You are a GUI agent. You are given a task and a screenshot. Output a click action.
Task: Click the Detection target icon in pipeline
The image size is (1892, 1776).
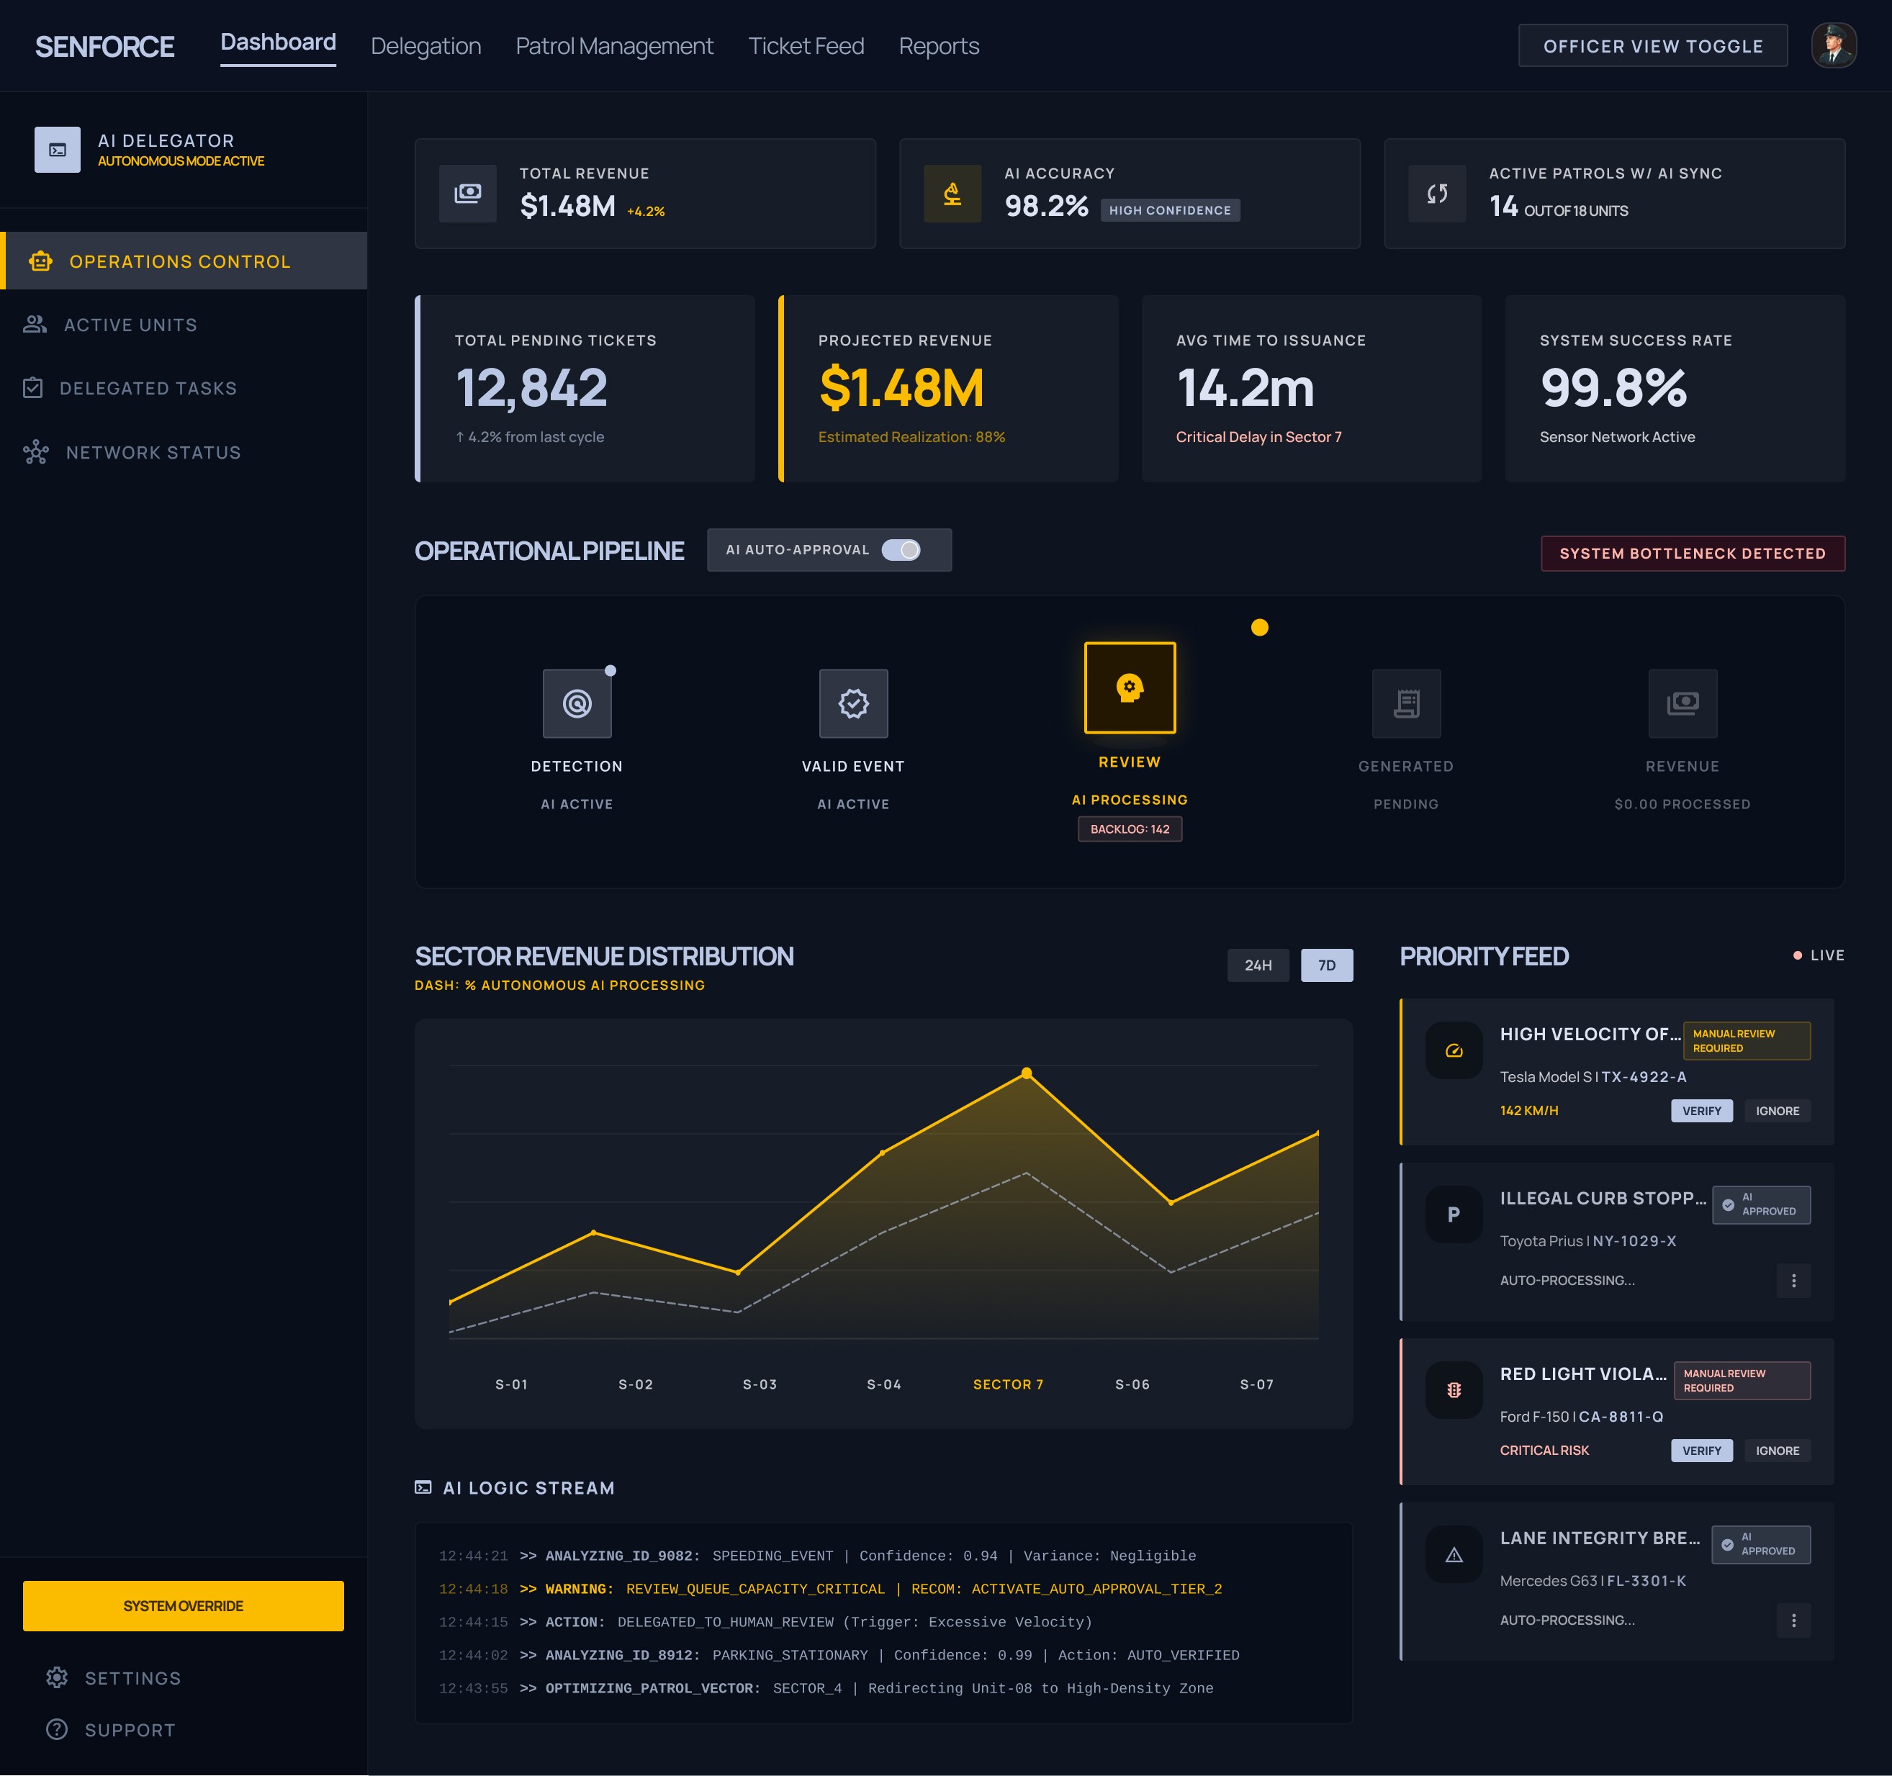[x=577, y=703]
